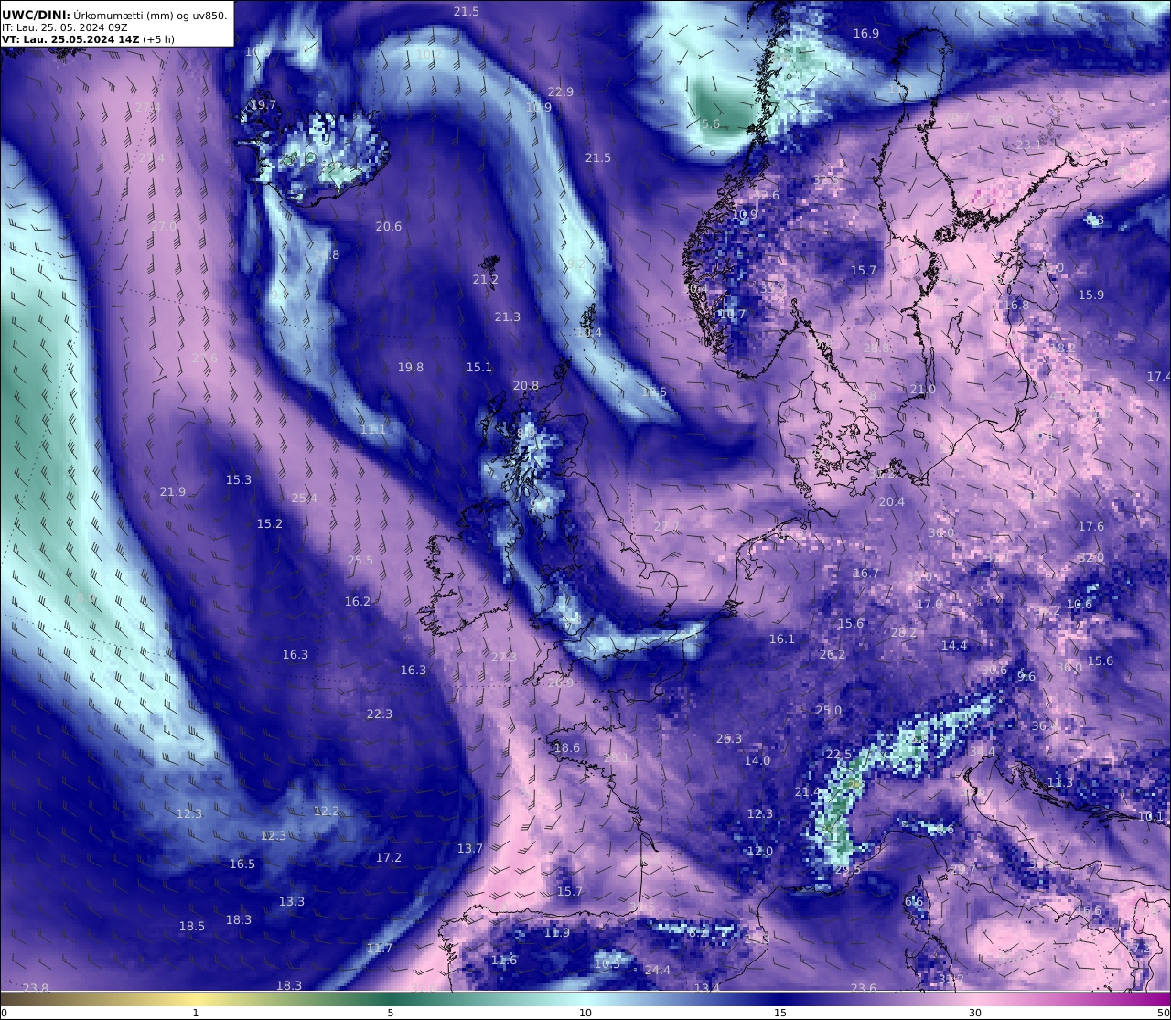Click the color scale tick label 10

pos(585,1013)
